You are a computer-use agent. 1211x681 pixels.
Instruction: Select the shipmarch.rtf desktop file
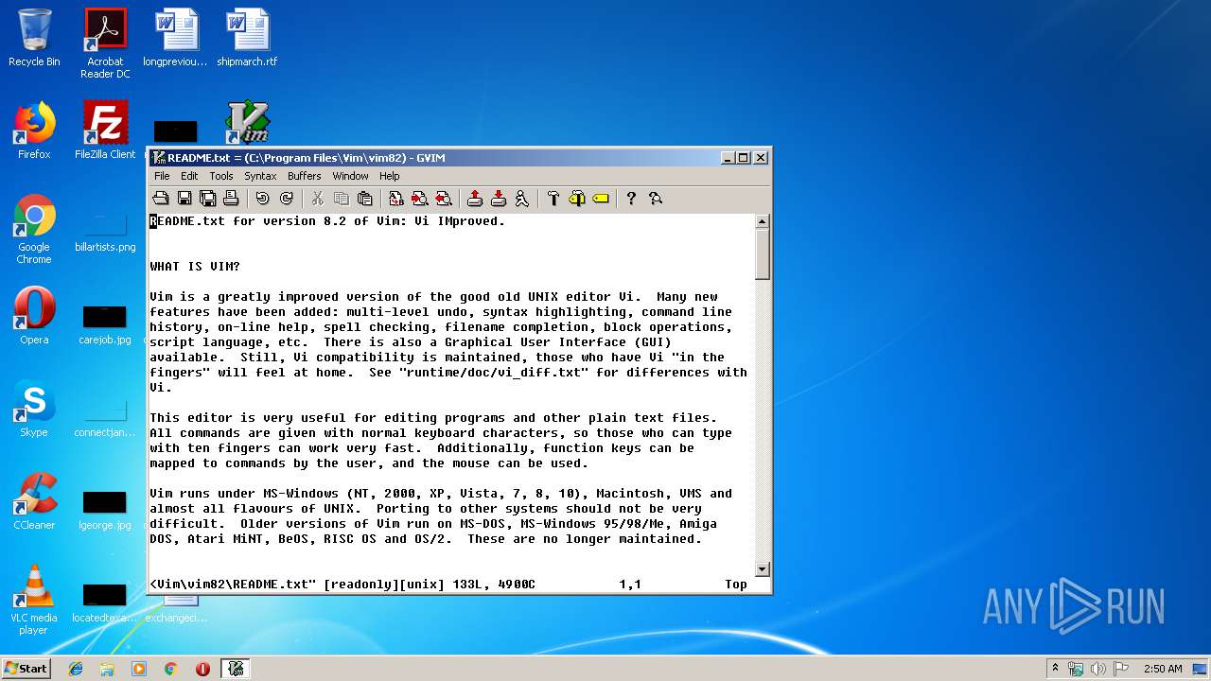click(248, 38)
